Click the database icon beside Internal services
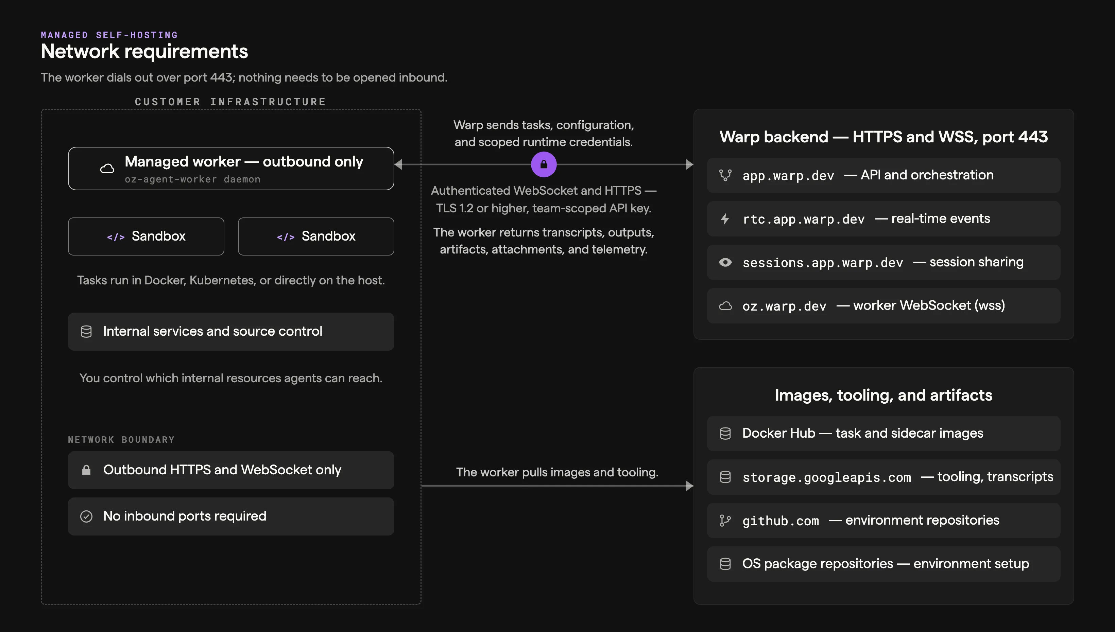1115x632 pixels. point(86,332)
